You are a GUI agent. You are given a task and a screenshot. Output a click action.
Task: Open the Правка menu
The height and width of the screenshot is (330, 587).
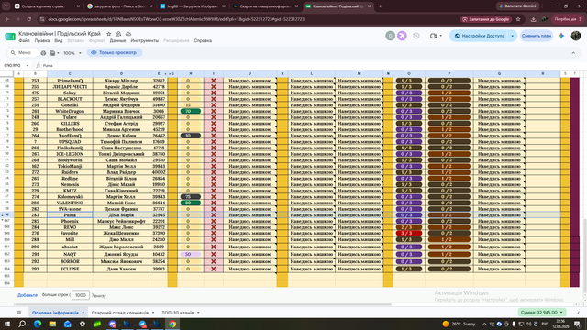(x=42, y=40)
